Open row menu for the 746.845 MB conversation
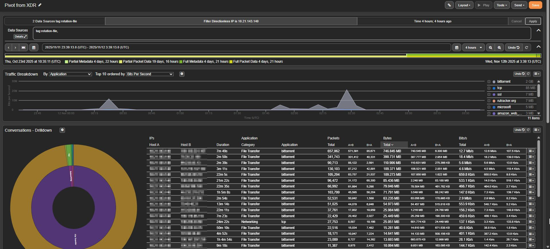This screenshot has height=249, width=550. click(531, 151)
